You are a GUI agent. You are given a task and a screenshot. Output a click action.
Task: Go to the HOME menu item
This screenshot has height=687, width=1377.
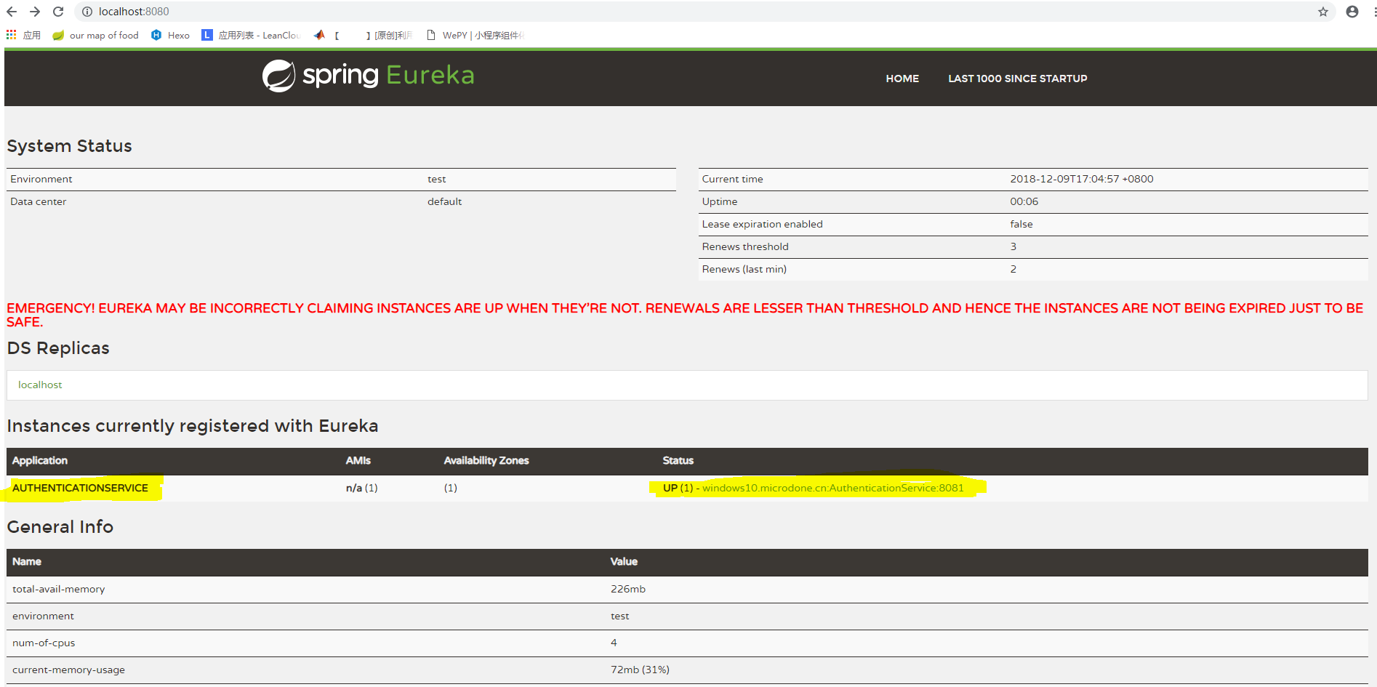click(902, 79)
